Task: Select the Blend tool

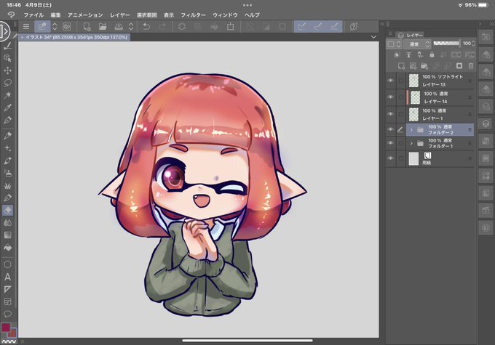Action: click(x=7, y=223)
